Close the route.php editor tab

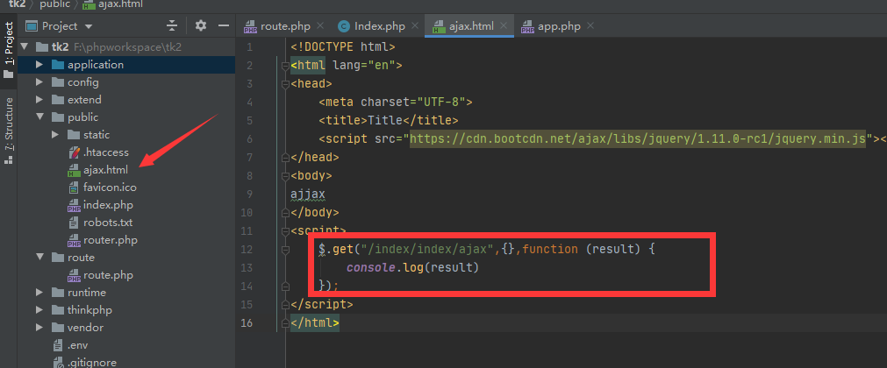(320, 26)
